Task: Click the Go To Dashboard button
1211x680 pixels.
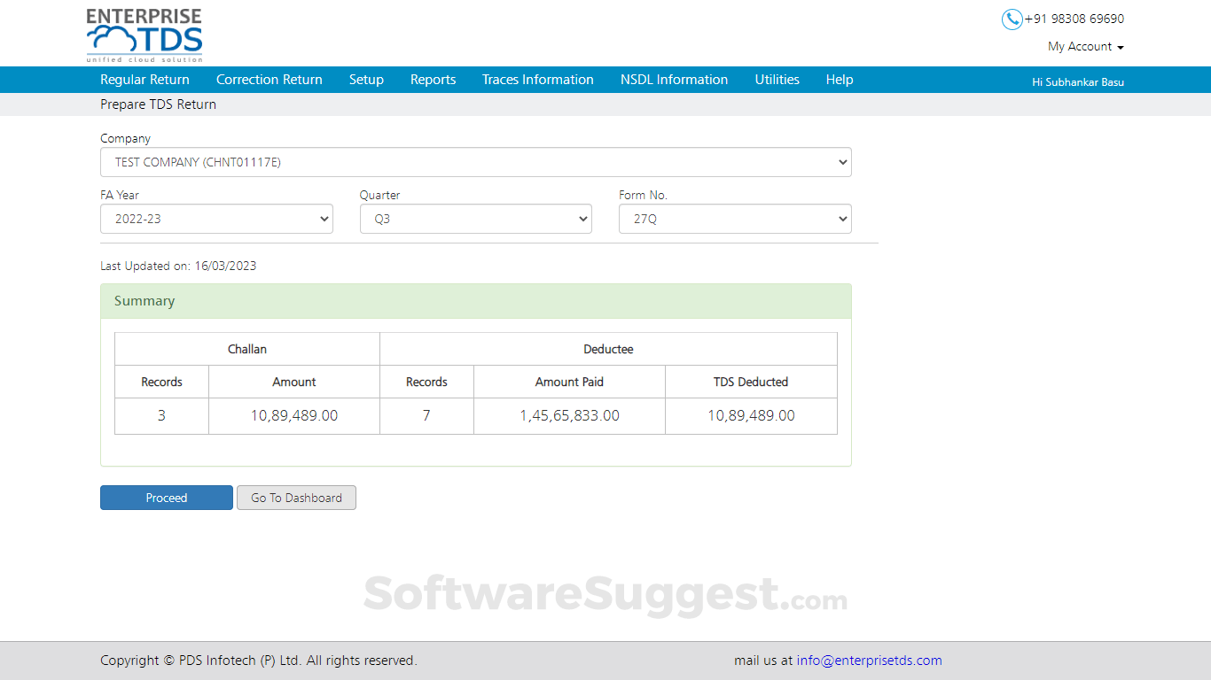Action: pos(296,497)
